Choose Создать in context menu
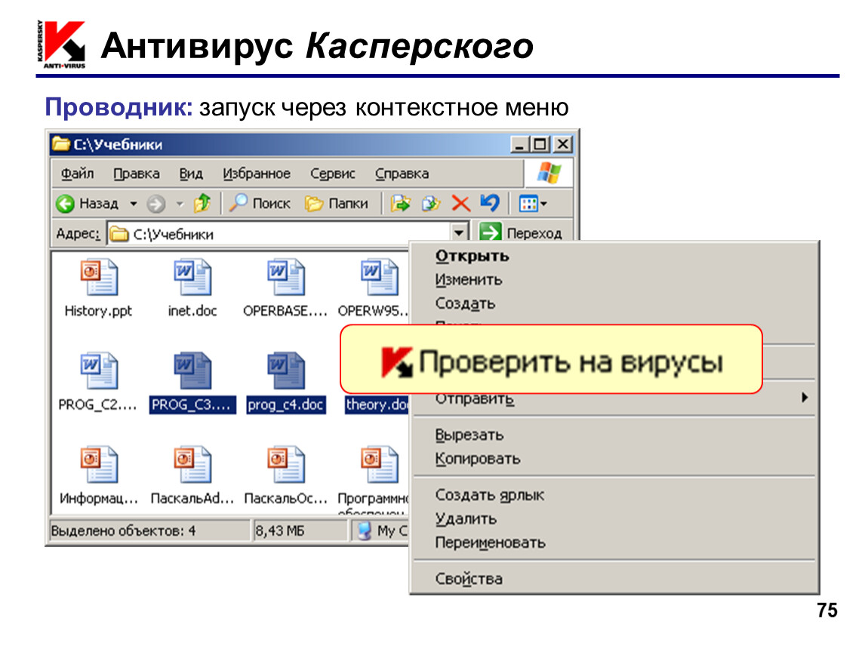This screenshot has height=652, width=868. point(465,303)
